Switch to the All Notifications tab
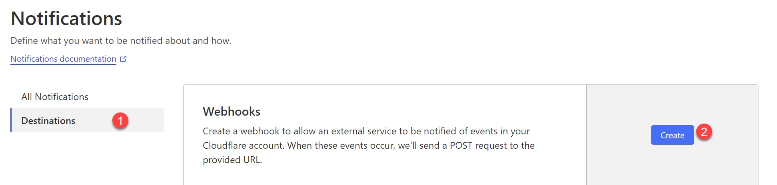 click(x=55, y=97)
